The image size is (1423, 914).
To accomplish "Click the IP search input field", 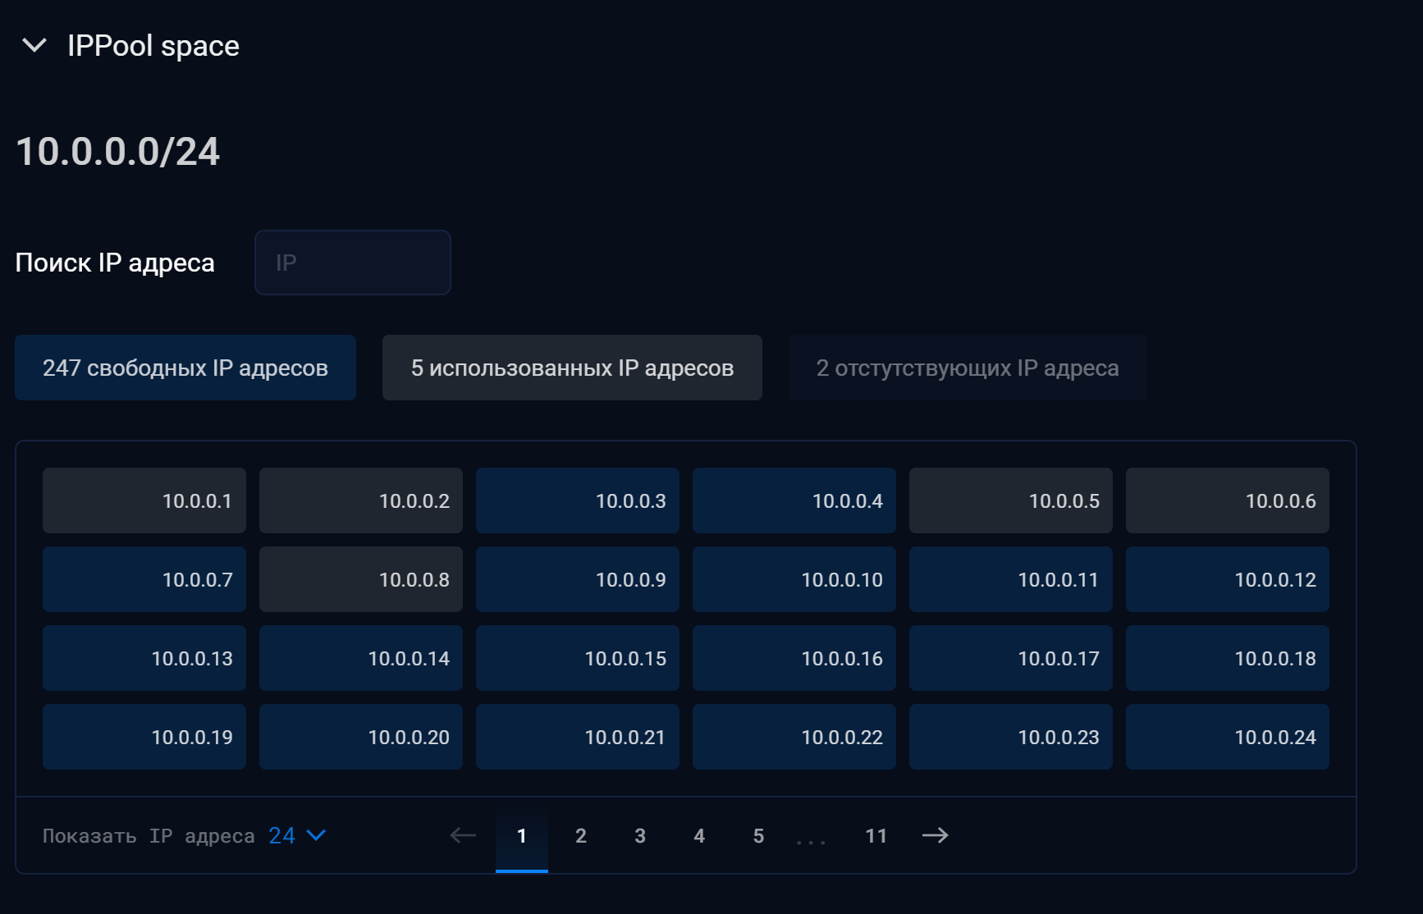I will pyautogui.click(x=352, y=263).
